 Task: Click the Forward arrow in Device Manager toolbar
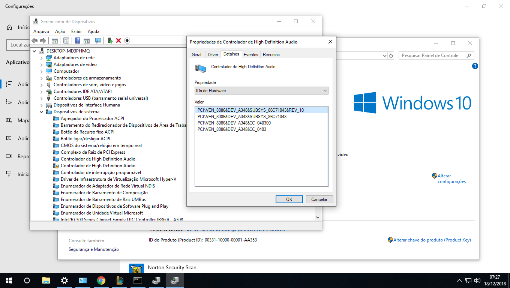pos(43,40)
